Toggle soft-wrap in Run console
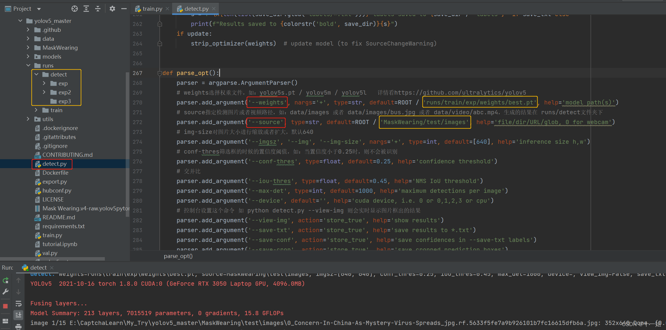The width and height of the screenshot is (666, 330). [18, 304]
